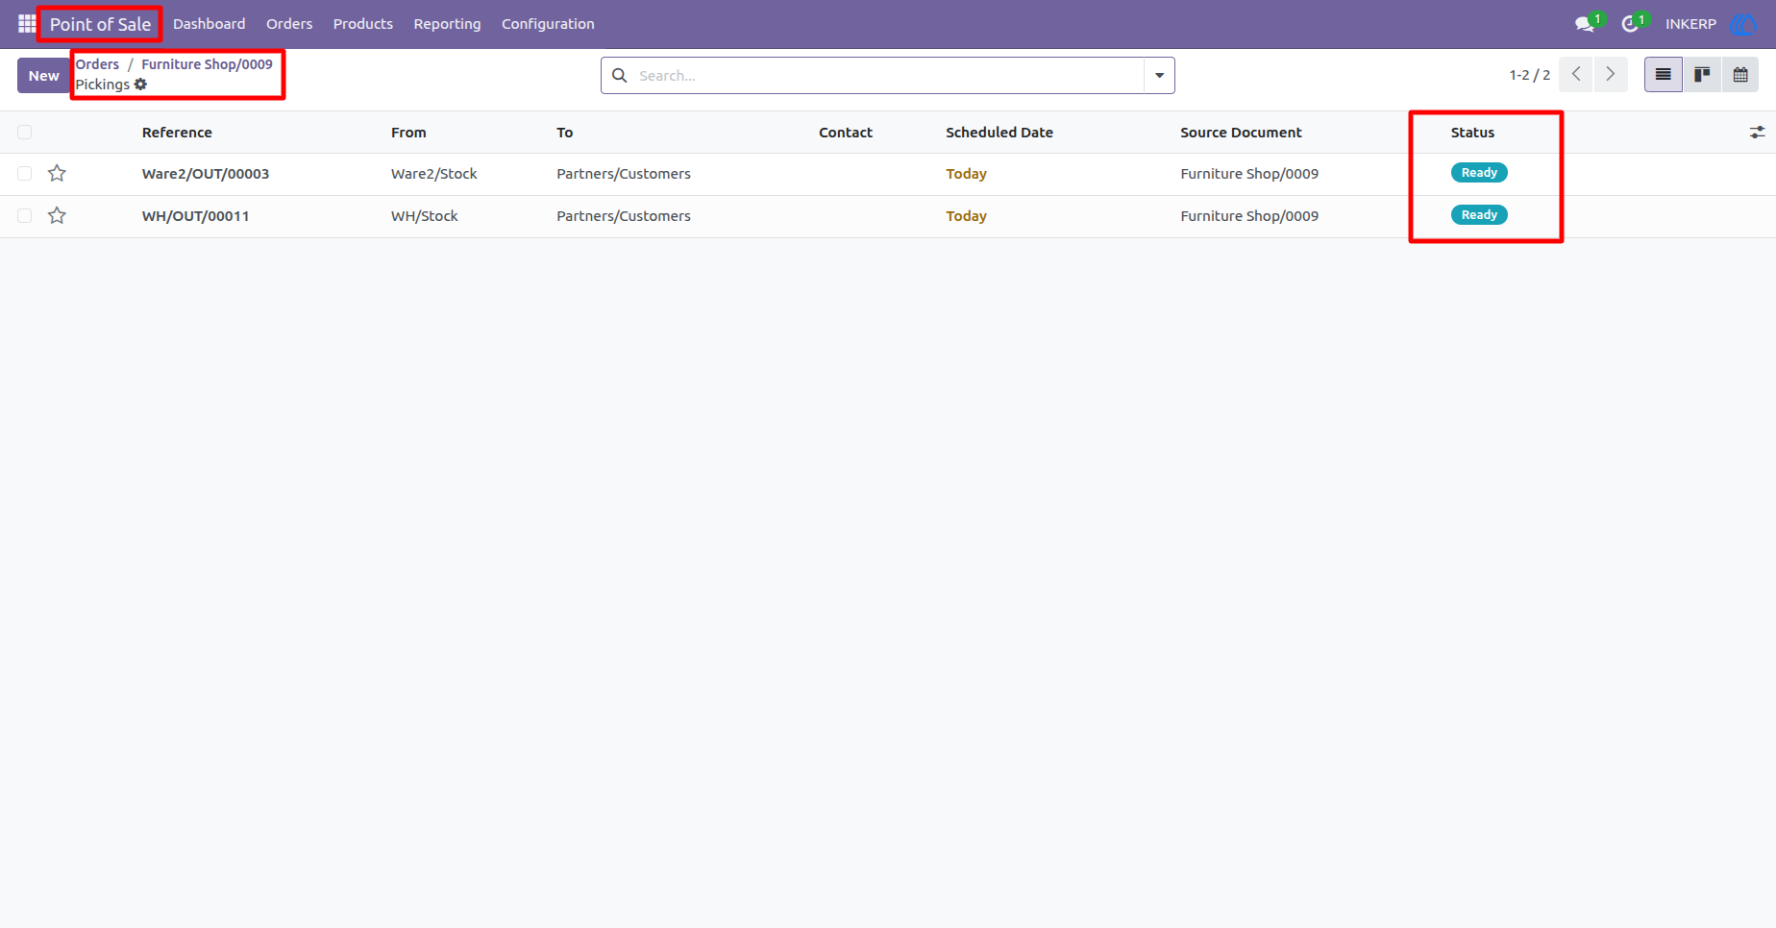Click the New button
The height and width of the screenshot is (928, 1776).
point(43,76)
